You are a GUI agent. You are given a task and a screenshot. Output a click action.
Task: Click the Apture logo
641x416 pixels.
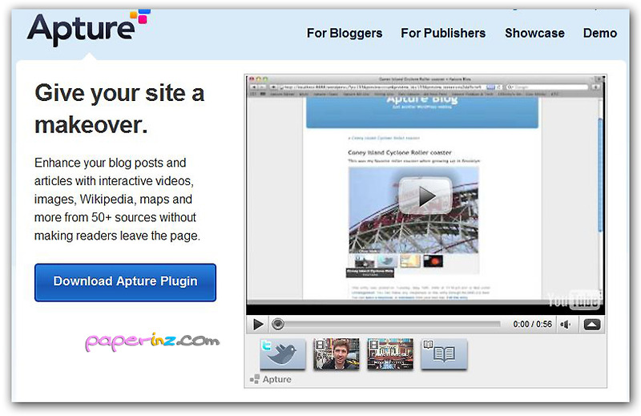(x=88, y=28)
